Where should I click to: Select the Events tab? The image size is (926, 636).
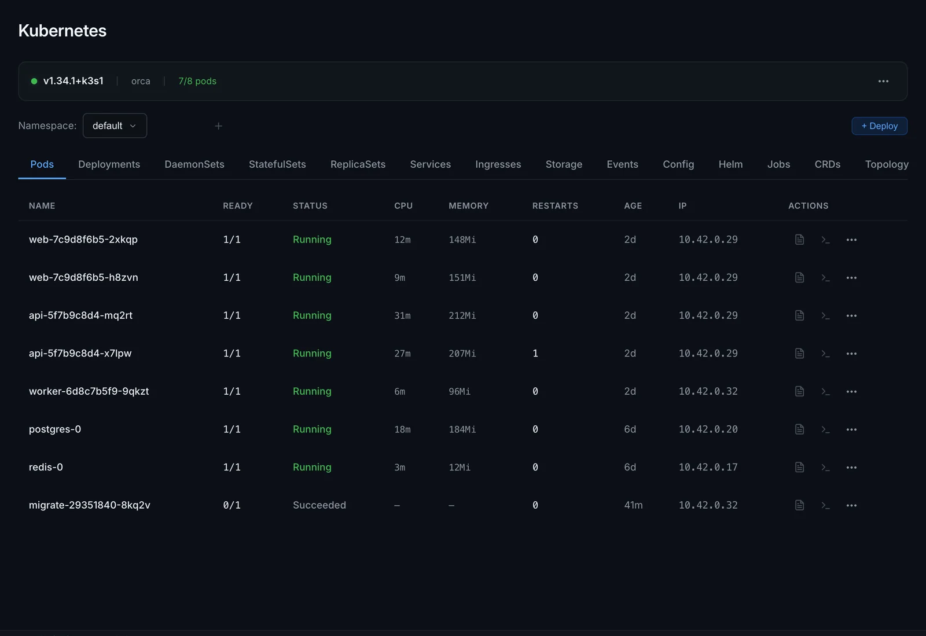[622, 164]
